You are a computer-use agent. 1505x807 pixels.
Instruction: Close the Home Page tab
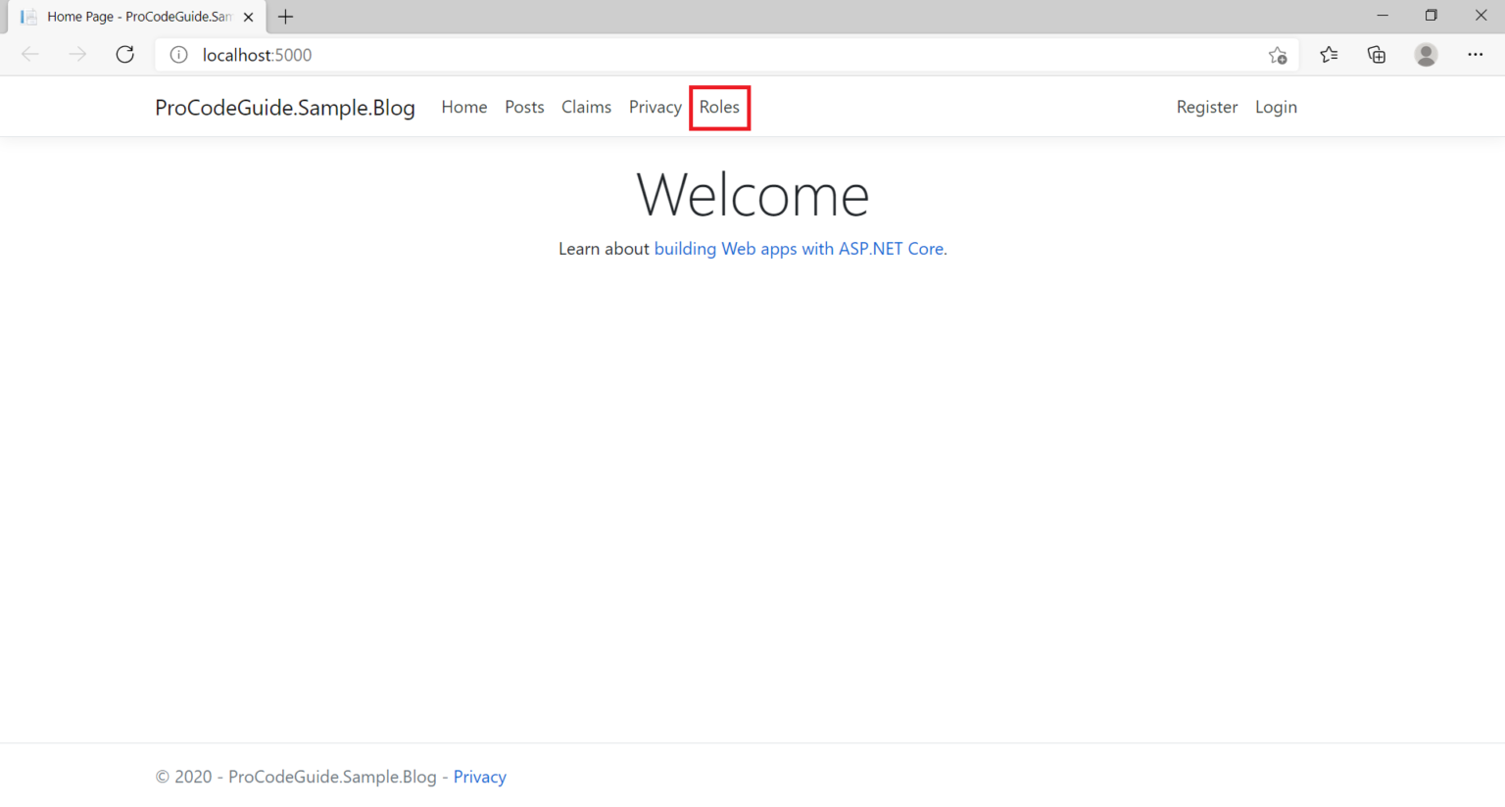click(248, 16)
